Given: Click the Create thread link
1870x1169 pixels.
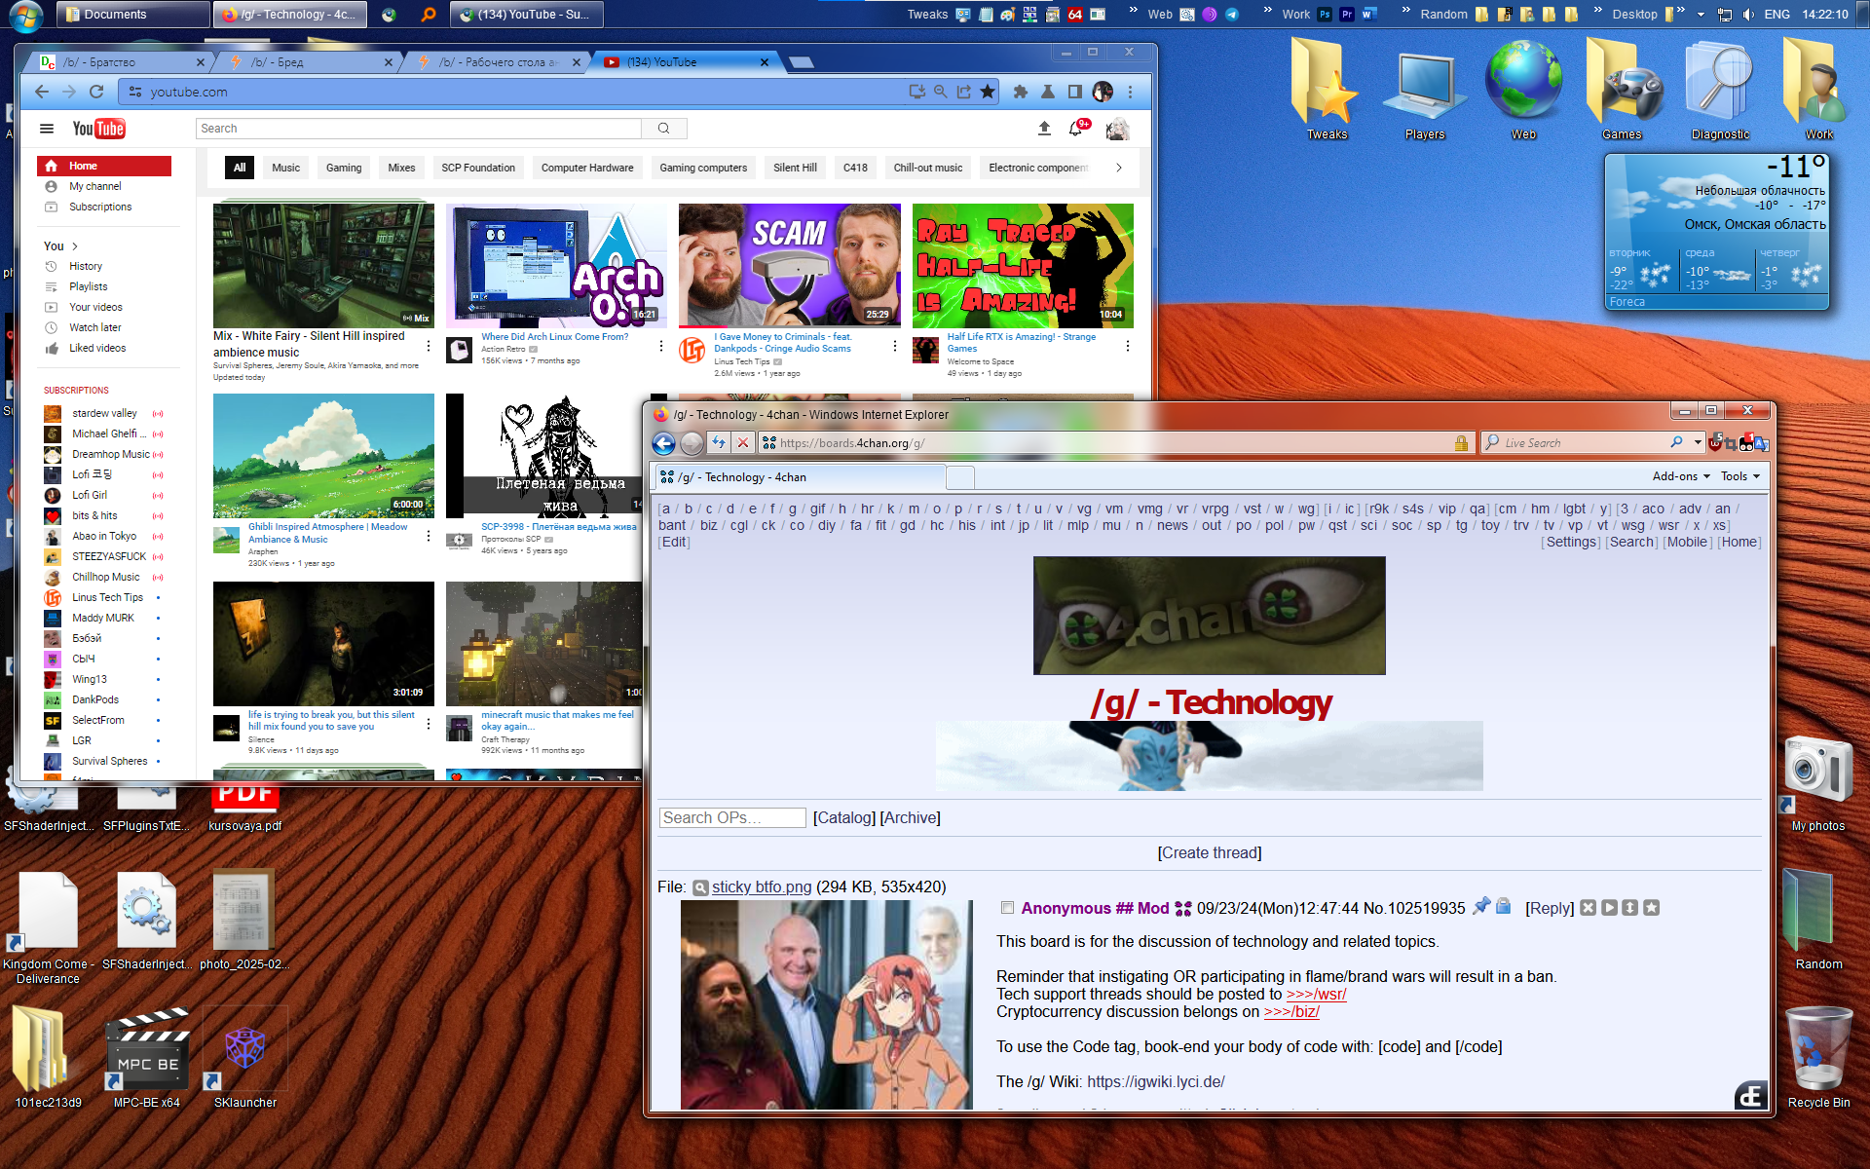Looking at the screenshot, I should point(1209,853).
